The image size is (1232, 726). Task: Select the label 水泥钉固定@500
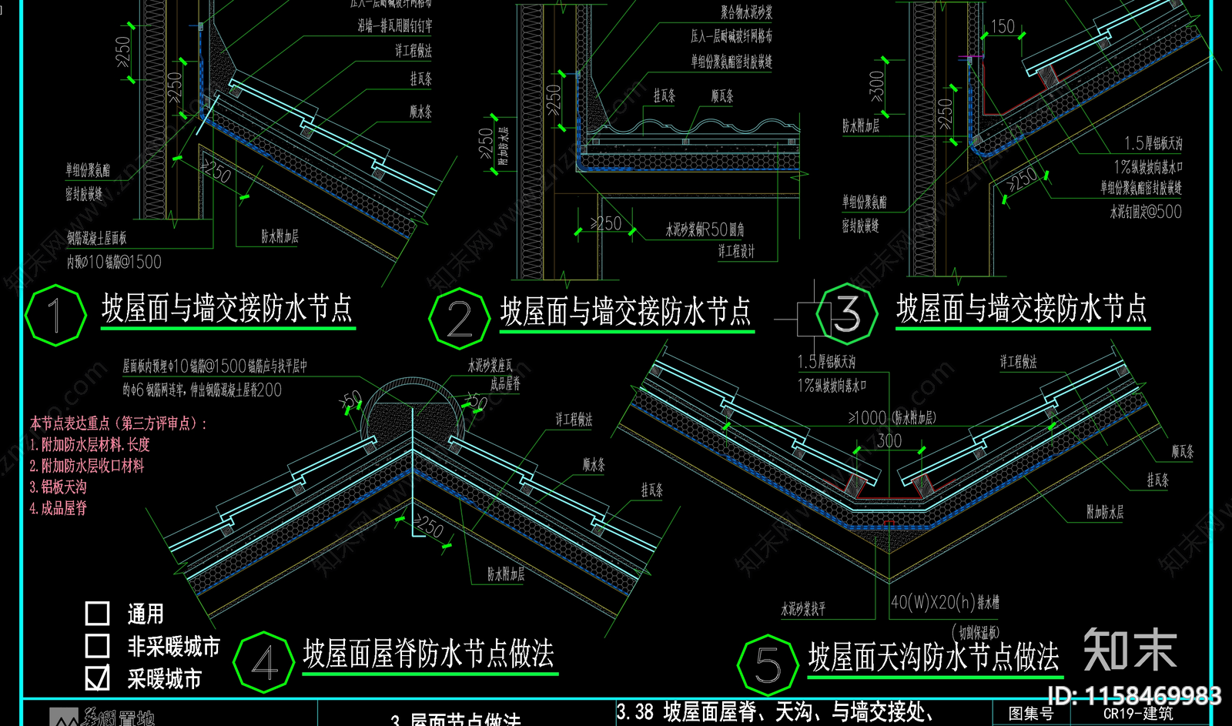(x=1146, y=212)
